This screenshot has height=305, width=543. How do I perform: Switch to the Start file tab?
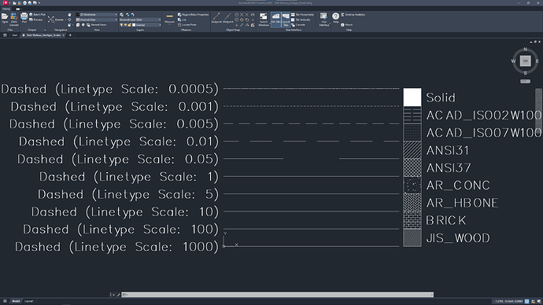(x=14, y=35)
